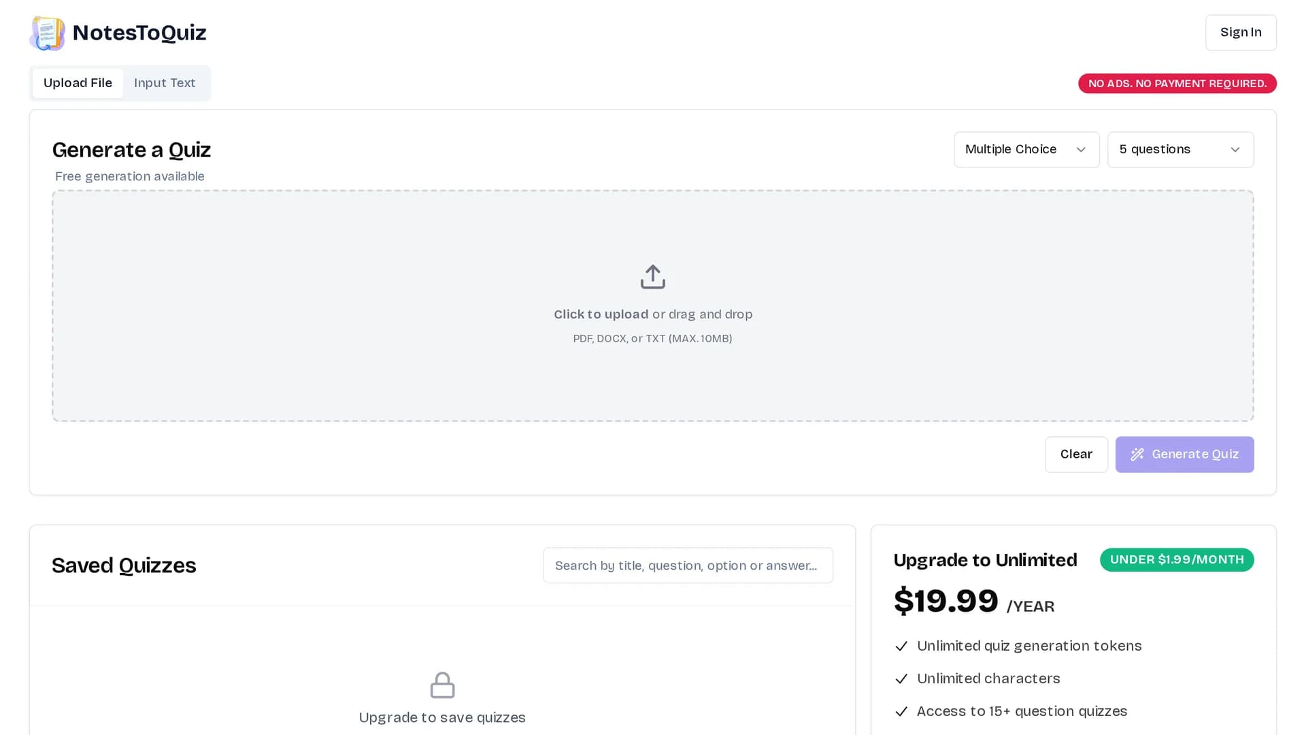This screenshot has width=1306, height=735.
Task: Click checkmark beside Unlimited quiz generation tokens
Action: [x=901, y=647]
